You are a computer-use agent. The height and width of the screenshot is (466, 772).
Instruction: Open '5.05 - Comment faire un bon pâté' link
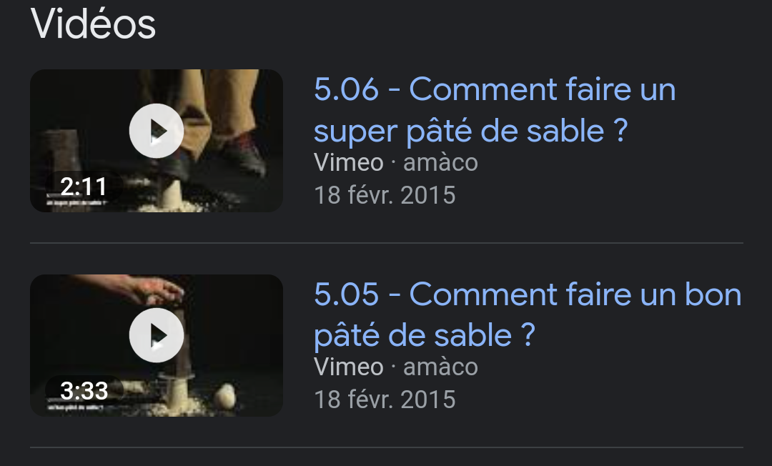(528, 315)
